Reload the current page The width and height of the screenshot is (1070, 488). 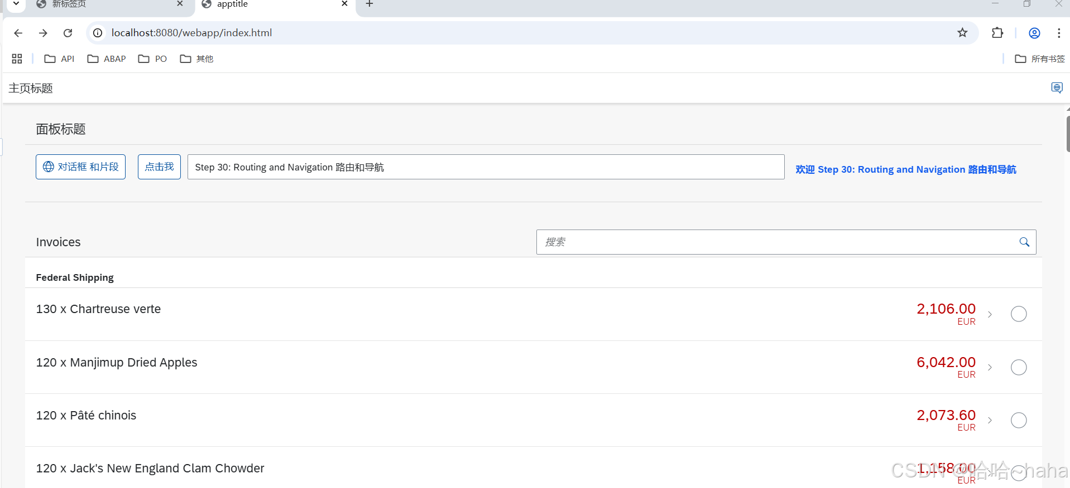(68, 33)
